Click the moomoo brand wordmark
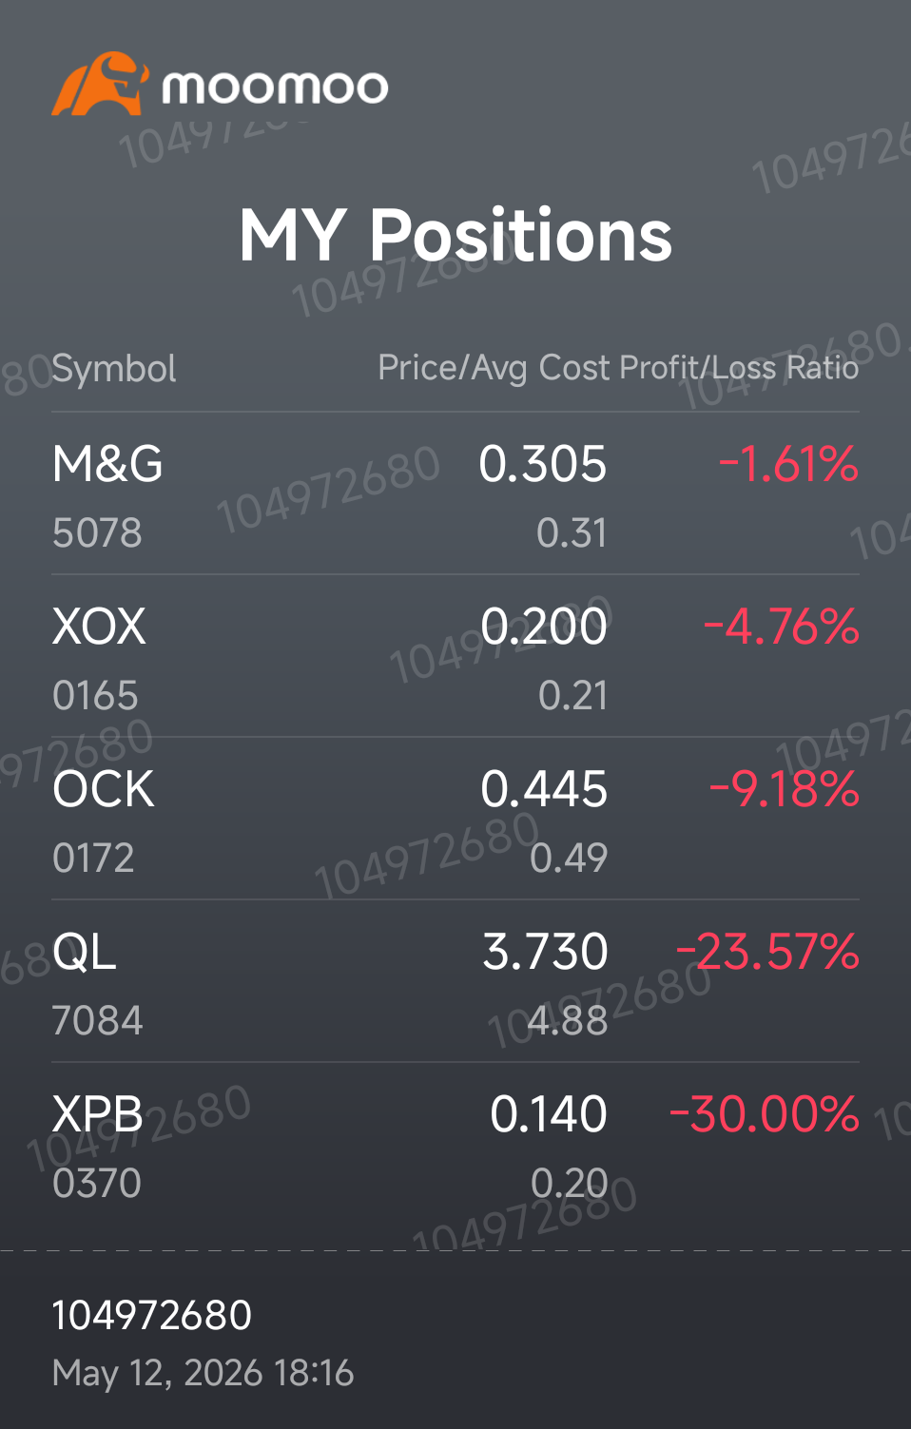 tap(275, 87)
